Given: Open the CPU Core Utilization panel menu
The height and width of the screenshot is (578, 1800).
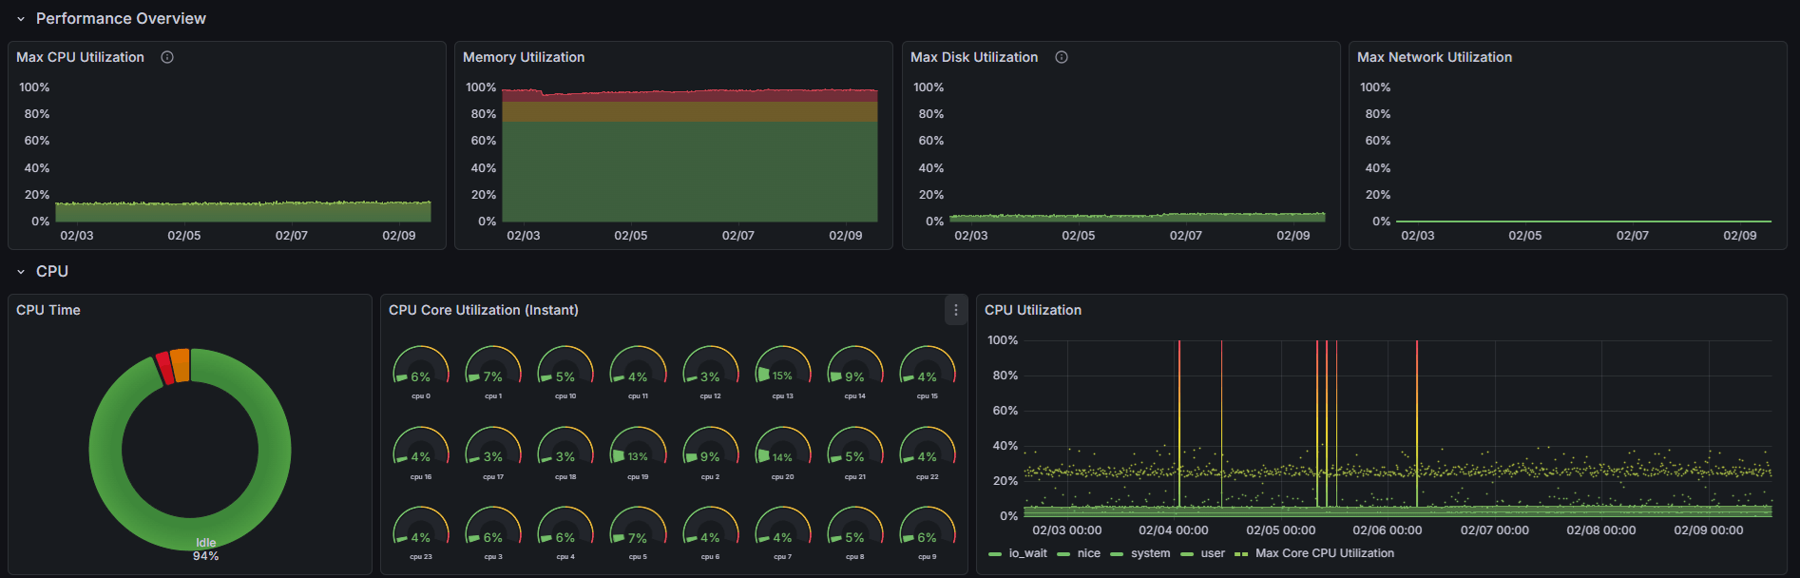Looking at the screenshot, I should tap(955, 310).
